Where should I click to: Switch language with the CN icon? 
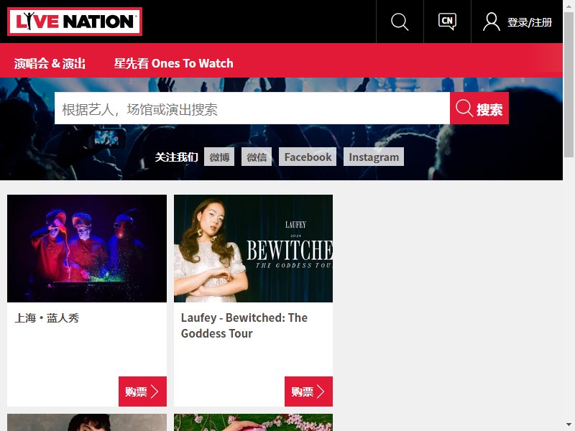tap(447, 22)
